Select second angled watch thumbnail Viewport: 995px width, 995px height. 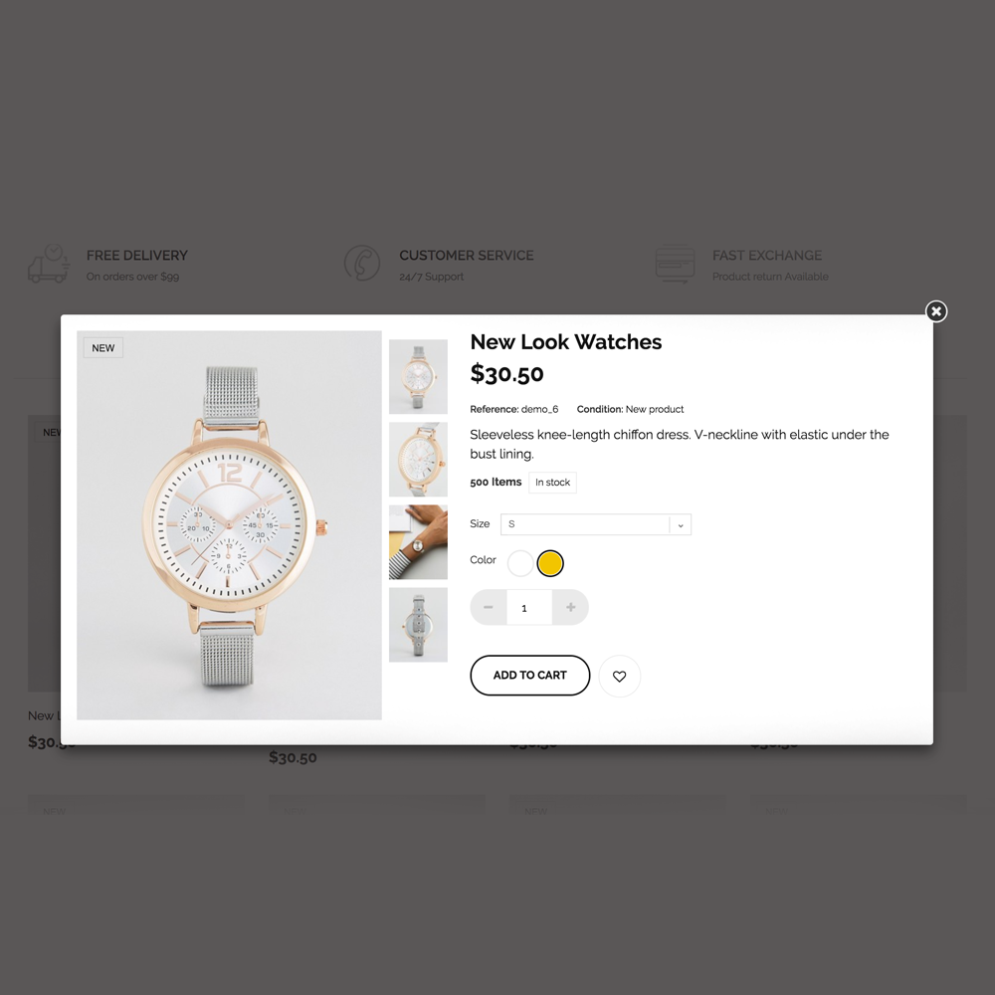coord(418,460)
